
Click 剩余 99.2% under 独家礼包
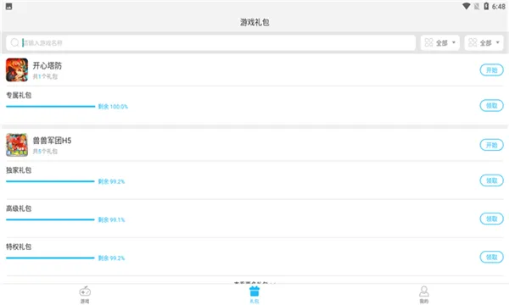tap(111, 181)
